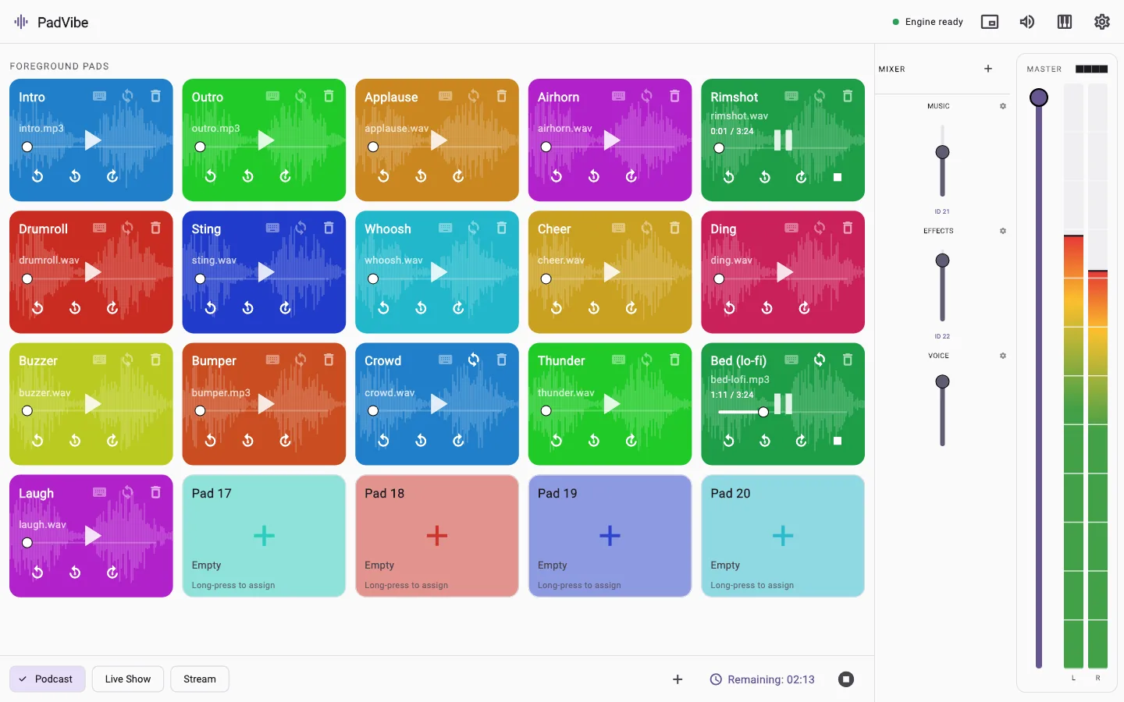Screen dimensions: 1124x702
Task: Open MUSIC channel settings gear
Action: (x=1003, y=106)
